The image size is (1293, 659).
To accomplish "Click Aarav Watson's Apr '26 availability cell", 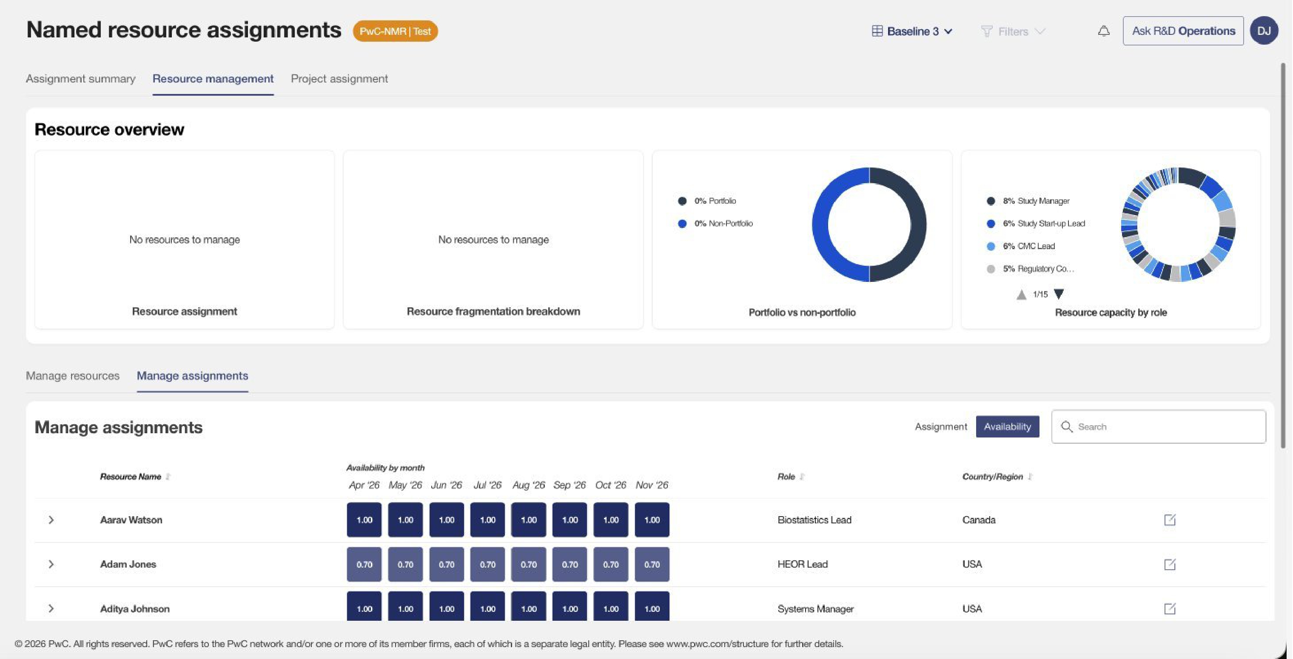I will coord(364,520).
